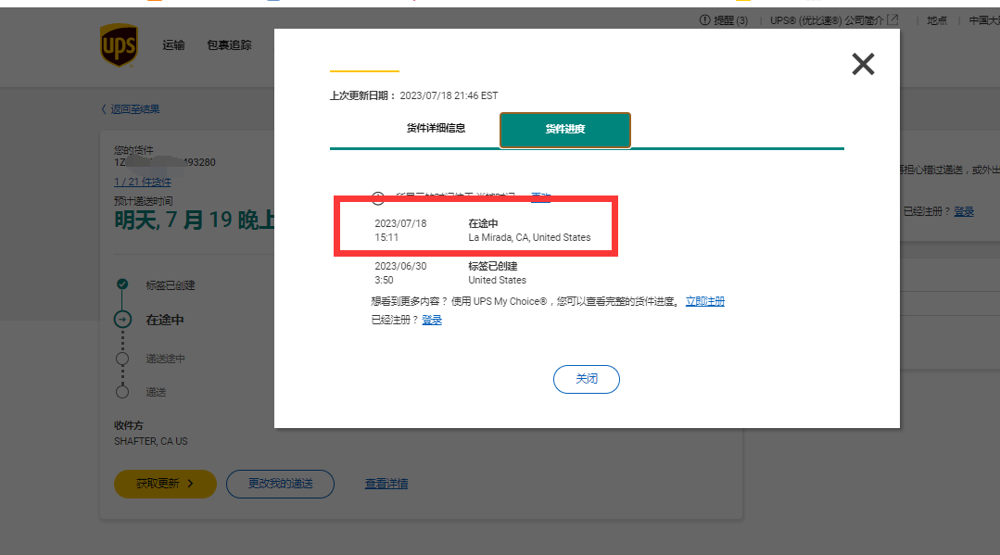Click the clock icon next to the timezone note
The width and height of the screenshot is (1000, 555).
(377, 197)
